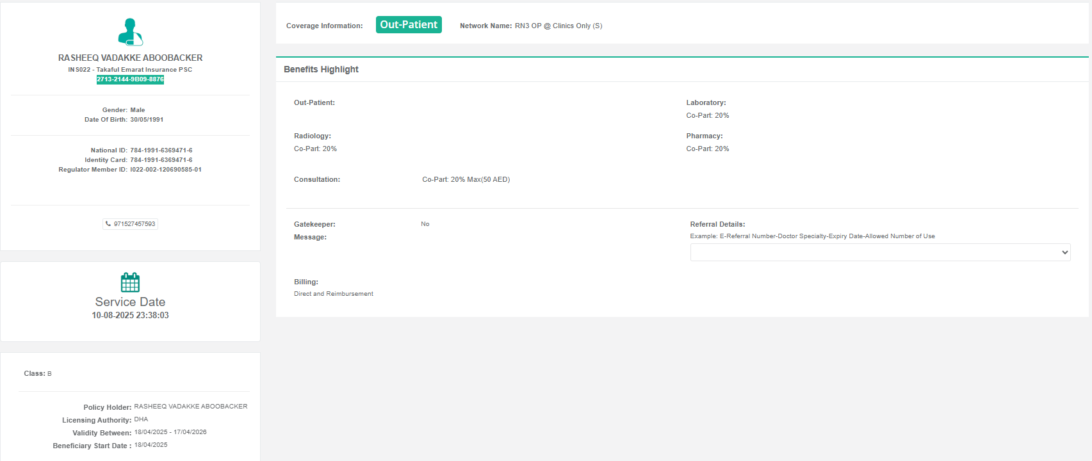Click the Pharmacy Co-Part 20% value
Viewport: 1092px width, 461px height.
[x=707, y=149]
